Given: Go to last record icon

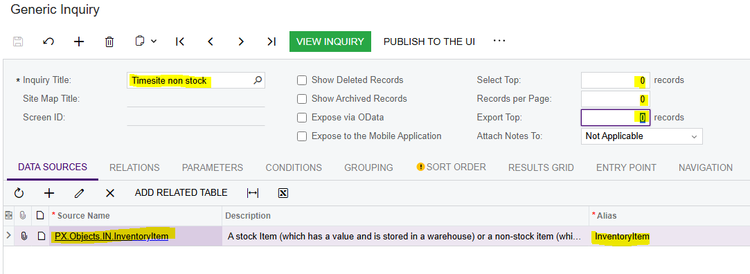Looking at the screenshot, I should pyautogui.click(x=271, y=42).
